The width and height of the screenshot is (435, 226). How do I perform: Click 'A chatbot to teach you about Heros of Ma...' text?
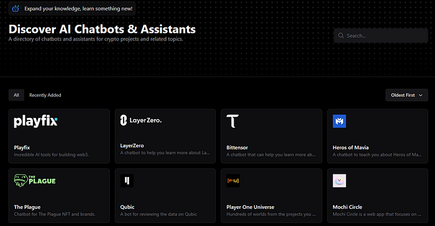[377, 155]
